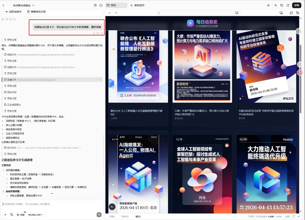Image resolution: width=305 pixels, height=220 pixels.
Task: Open 创建文件 generate-cards/route.ts entry
Action: (x=40, y=67)
